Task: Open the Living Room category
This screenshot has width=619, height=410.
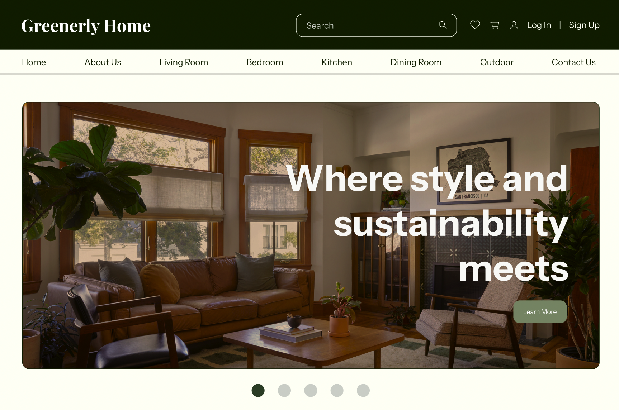Action: pyautogui.click(x=184, y=62)
